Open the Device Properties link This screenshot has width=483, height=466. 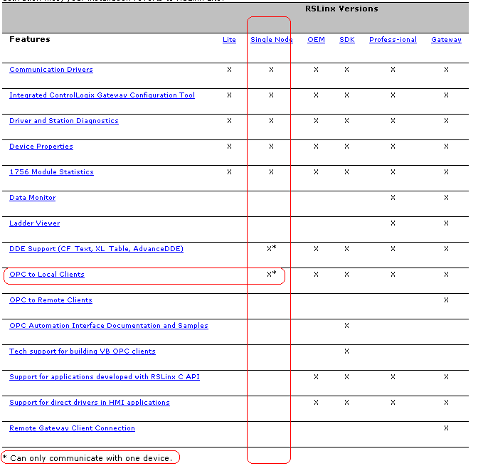pos(41,147)
